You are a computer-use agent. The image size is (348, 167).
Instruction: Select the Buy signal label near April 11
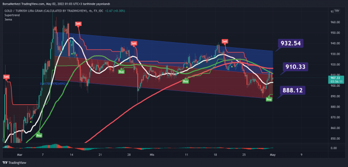point(186,81)
